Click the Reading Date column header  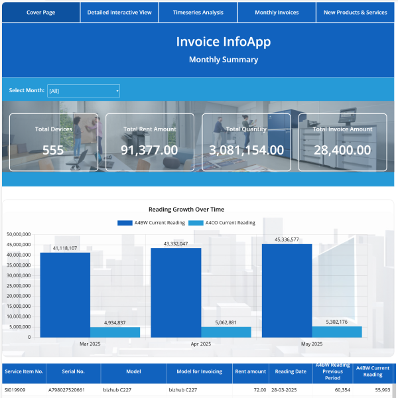[290, 372]
